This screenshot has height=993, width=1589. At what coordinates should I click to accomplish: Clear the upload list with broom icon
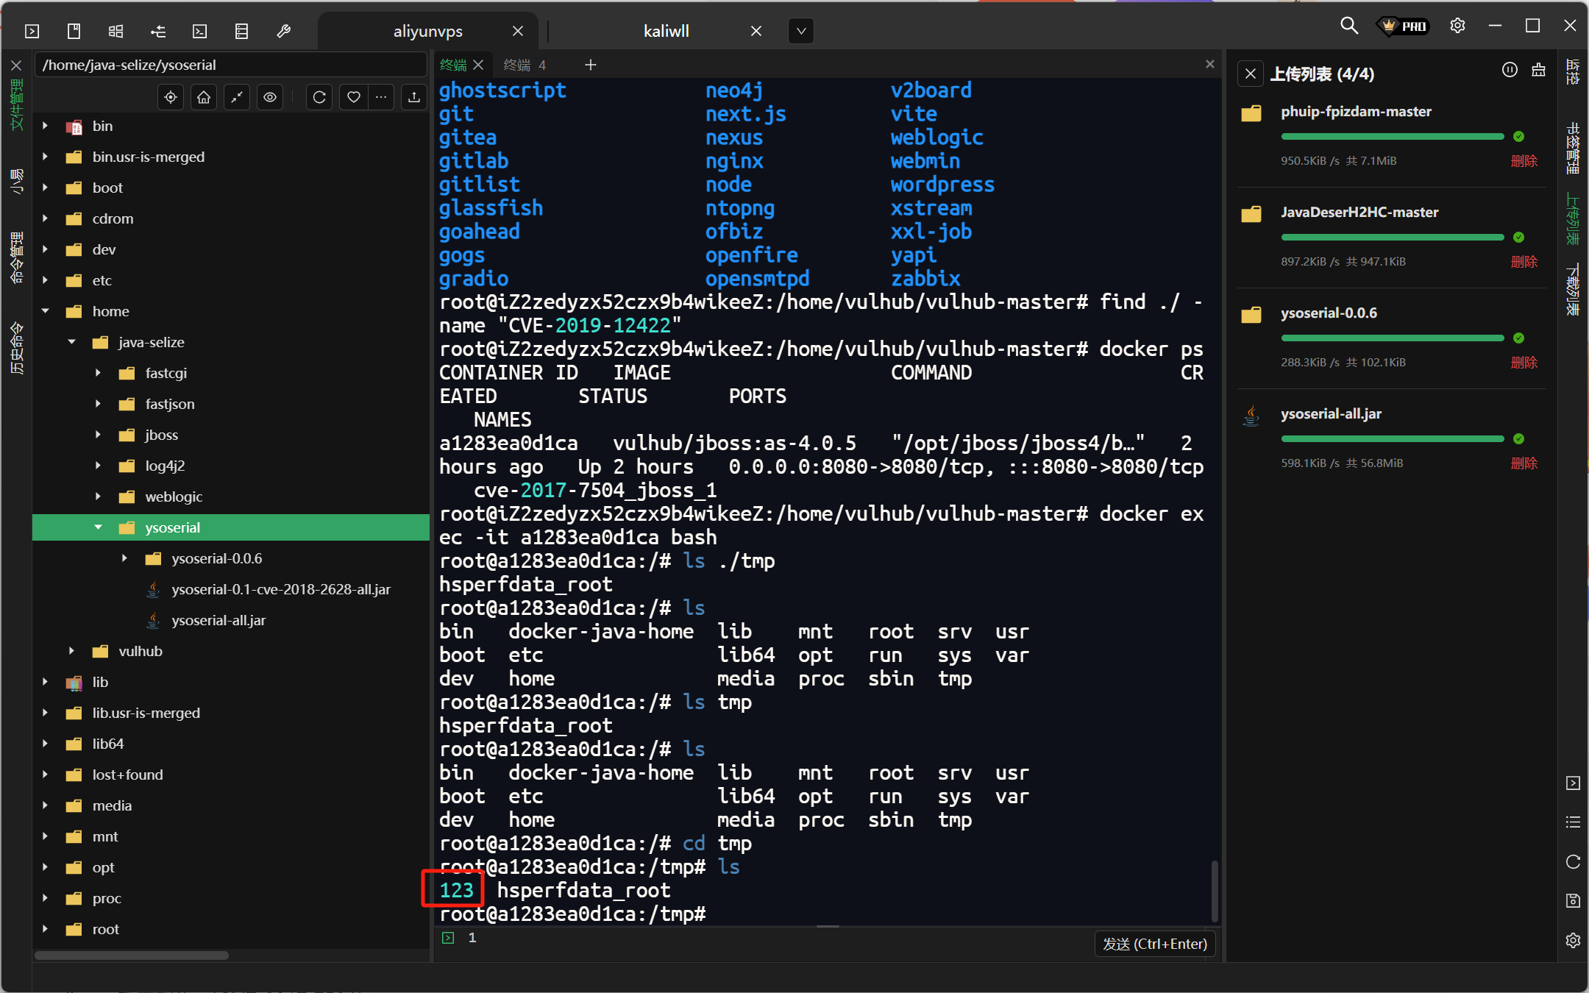1538,71
